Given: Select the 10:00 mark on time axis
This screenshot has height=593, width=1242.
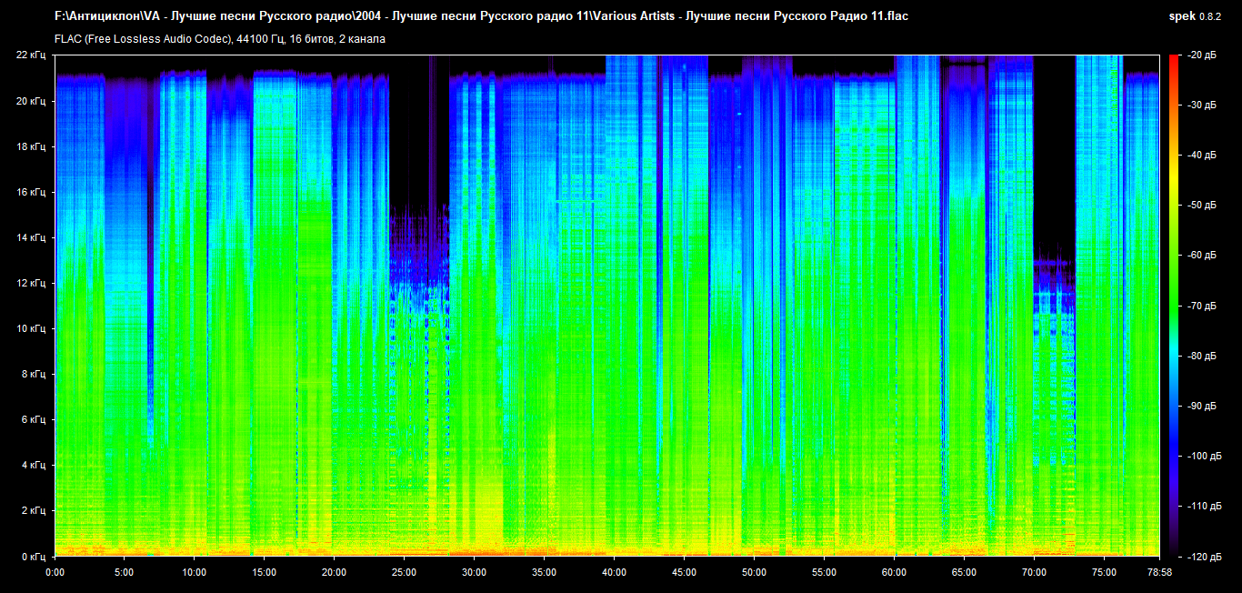Looking at the screenshot, I should click(x=195, y=573).
